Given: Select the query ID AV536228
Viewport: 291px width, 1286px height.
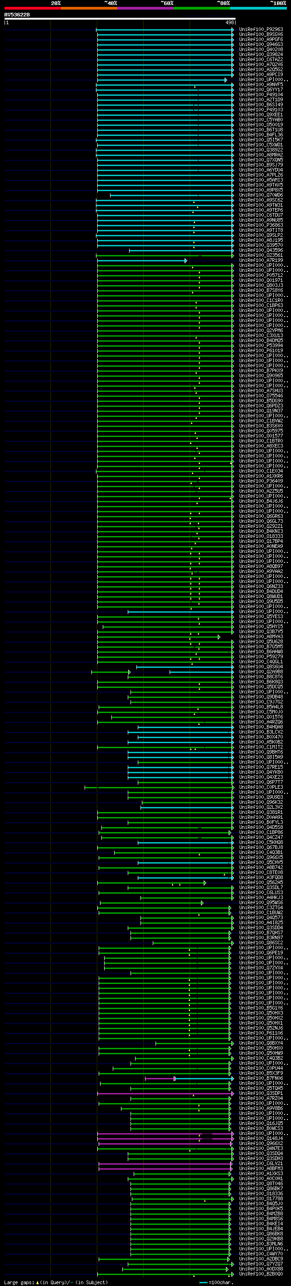Looking at the screenshot, I should pyautogui.click(x=17, y=15).
